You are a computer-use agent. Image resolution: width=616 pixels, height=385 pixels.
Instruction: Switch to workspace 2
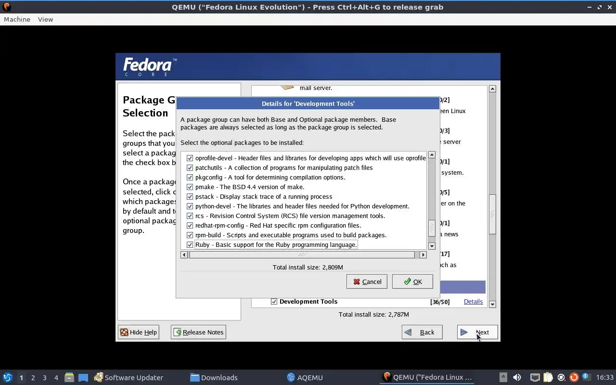point(33,377)
